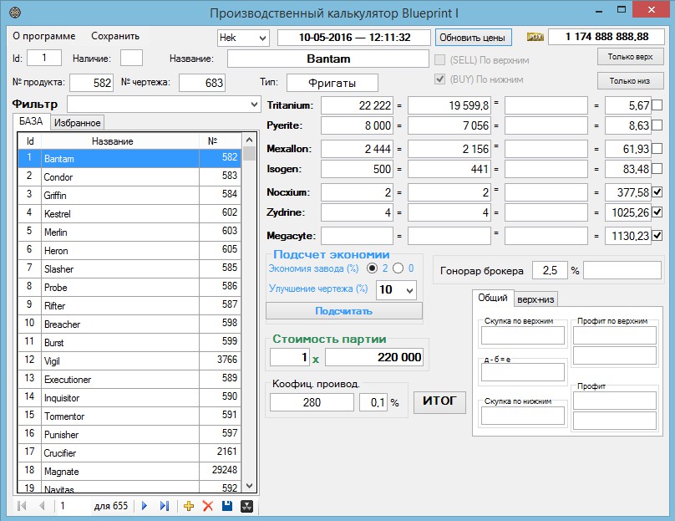
Task: Delete the current record with the red X icon
Action: (208, 506)
